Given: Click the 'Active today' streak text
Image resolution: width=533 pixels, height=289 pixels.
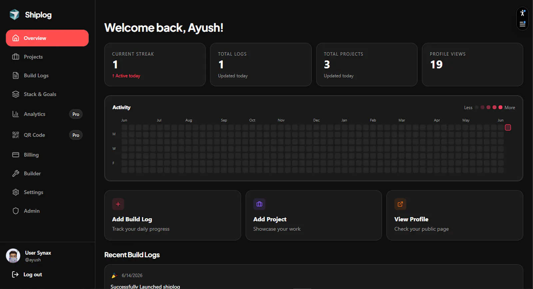Looking at the screenshot, I should tap(126, 76).
